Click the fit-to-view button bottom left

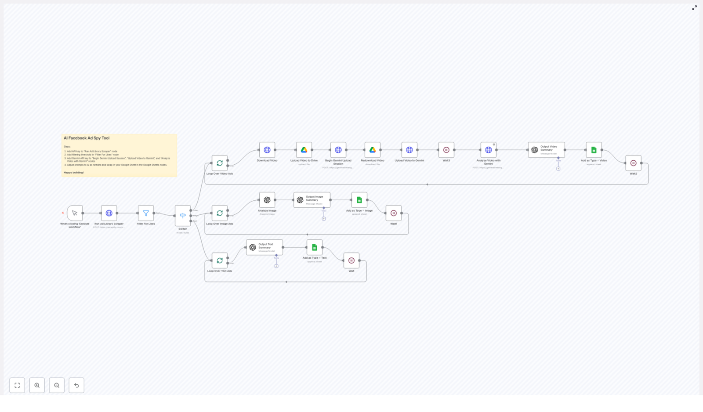pos(17,385)
